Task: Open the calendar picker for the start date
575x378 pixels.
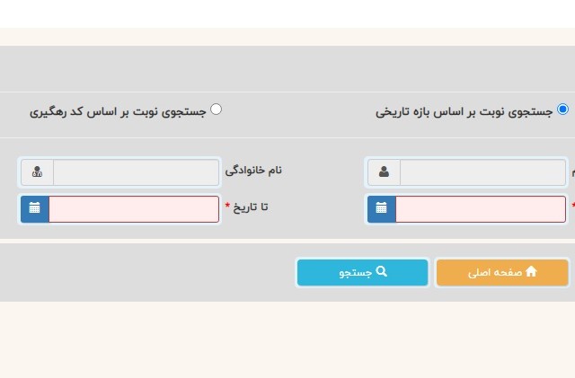Action: click(381, 209)
